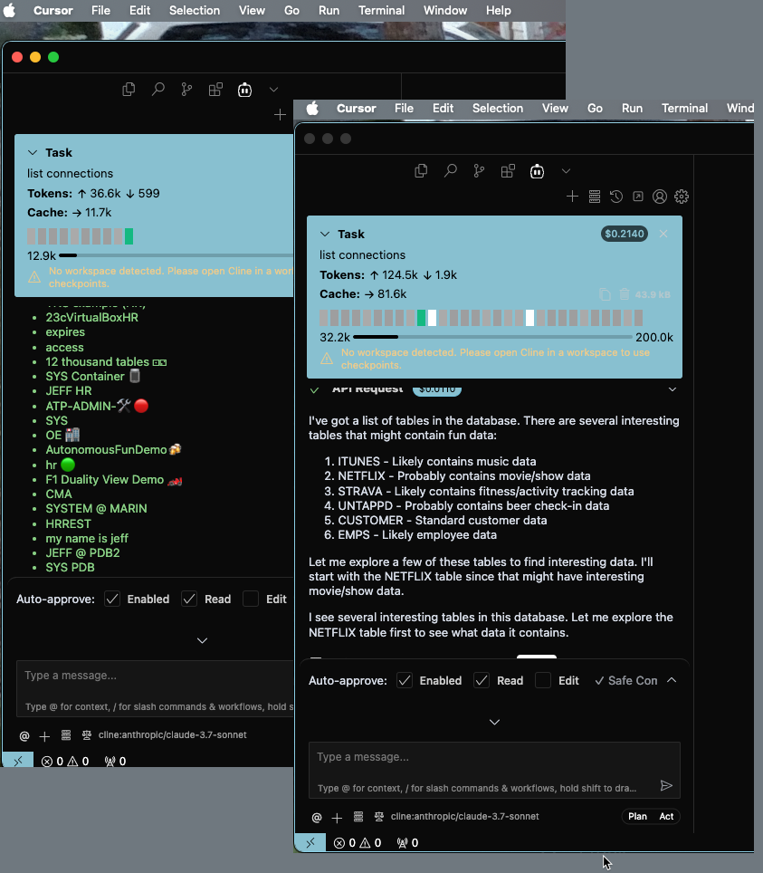
Task: Switch to Plan mode
Action: (x=637, y=817)
